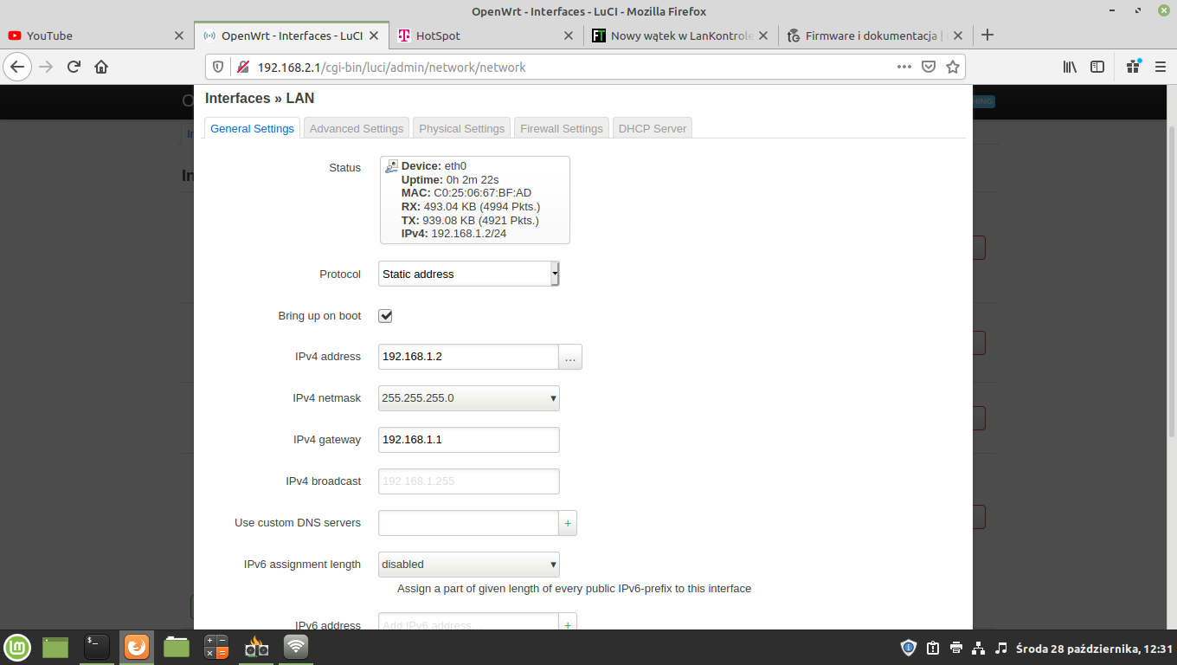This screenshot has height=665, width=1177.
Task: Click the Wi-Fi app icon in taskbar
Action: tap(296, 647)
